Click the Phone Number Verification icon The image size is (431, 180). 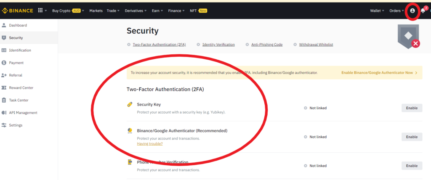(x=130, y=162)
